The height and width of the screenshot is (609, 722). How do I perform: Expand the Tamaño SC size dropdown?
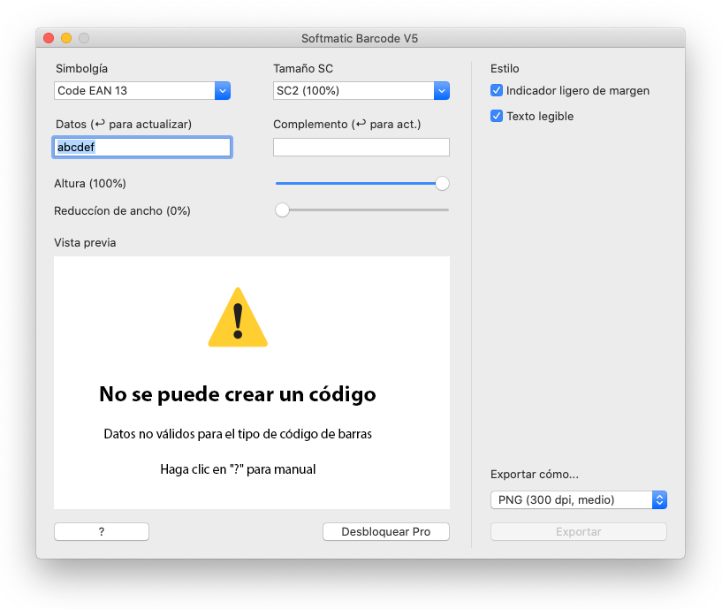361,90
